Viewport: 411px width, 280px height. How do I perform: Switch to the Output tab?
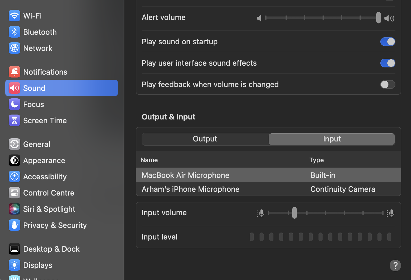click(x=205, y=139)
